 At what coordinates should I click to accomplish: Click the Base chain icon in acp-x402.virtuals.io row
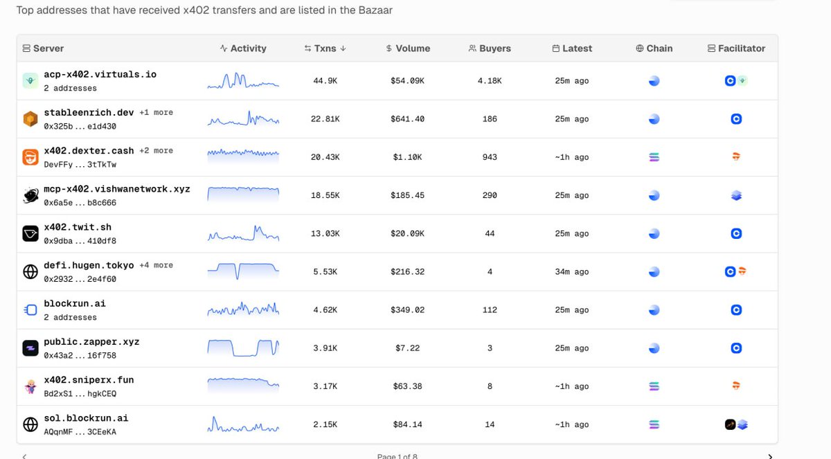pos(654,81)
